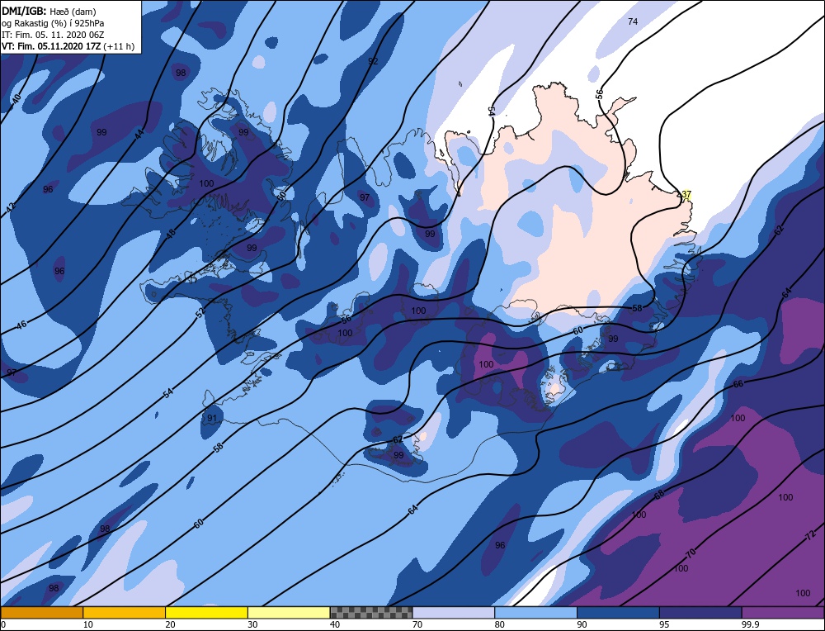Viewport: 825px width, 631px height.
Task: Click the '46' contour line label
Action: 21,325
